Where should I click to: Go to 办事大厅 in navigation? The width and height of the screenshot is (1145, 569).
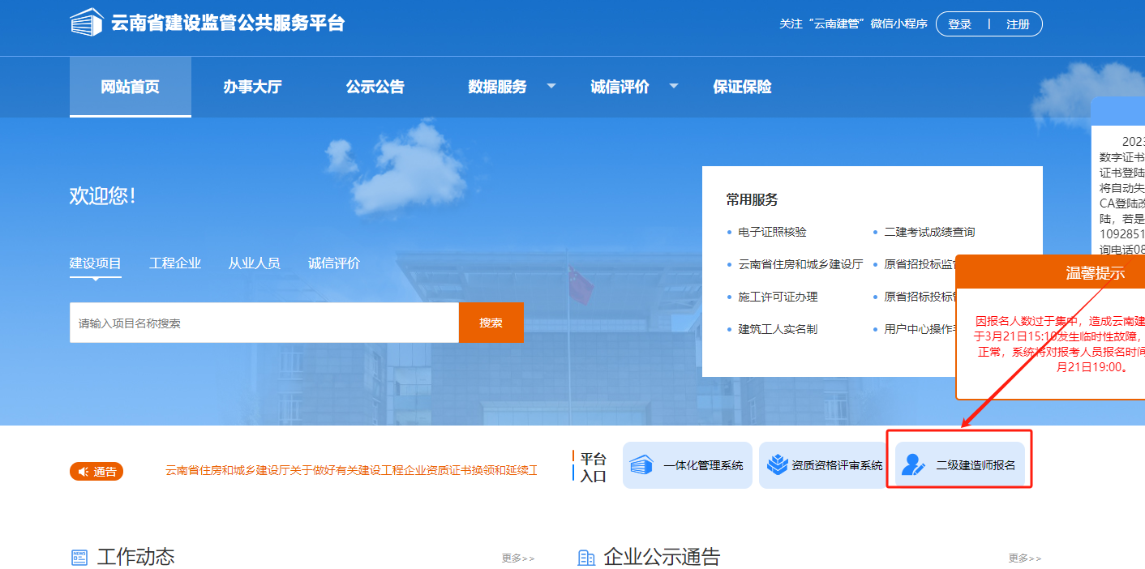coord(252,87)
